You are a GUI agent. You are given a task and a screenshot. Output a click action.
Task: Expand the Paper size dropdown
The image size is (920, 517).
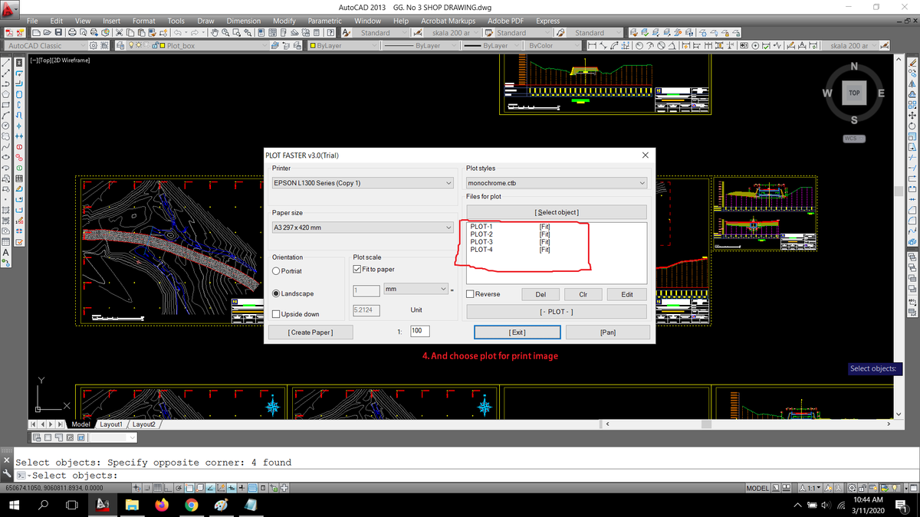449,227
